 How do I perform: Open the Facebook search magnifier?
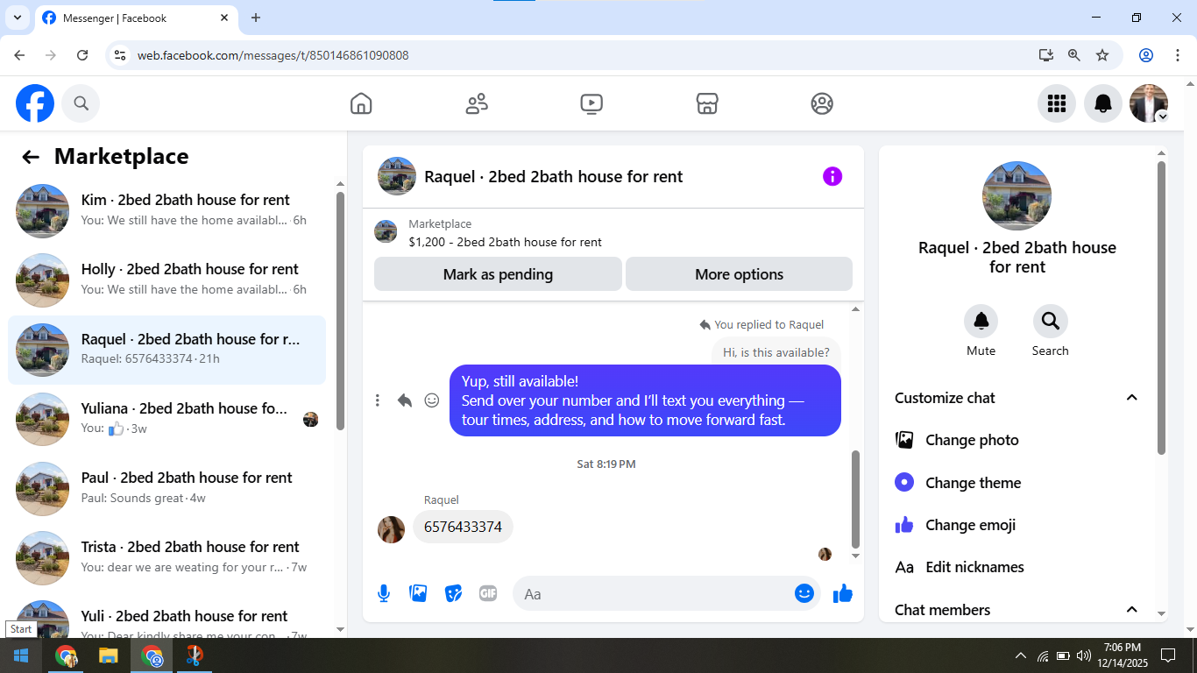click(81, 103)
